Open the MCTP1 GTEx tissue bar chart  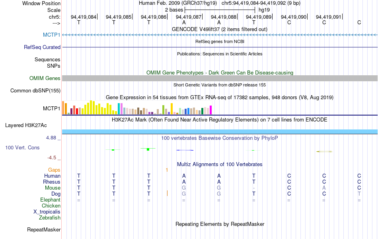tap(137, 108)
